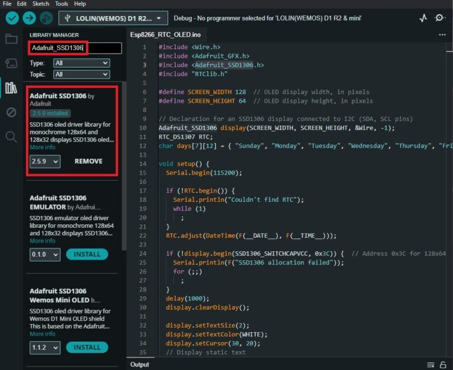Open the Sketchbook folder sidebar icon

(x=11, y=40)
